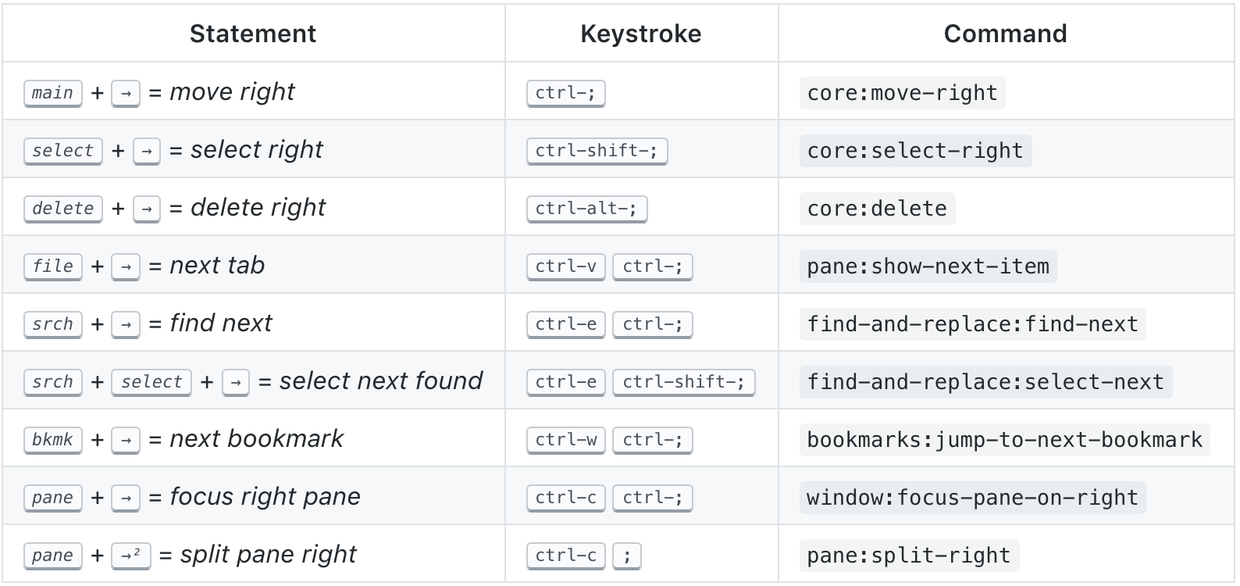
Task: Click the core:move-right command
Action: pos(902,93)
